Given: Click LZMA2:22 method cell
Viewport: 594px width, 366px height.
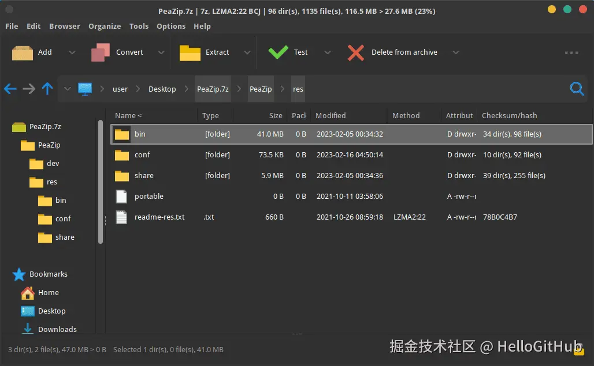Looking at the screenshot, I should pos(410,217).
